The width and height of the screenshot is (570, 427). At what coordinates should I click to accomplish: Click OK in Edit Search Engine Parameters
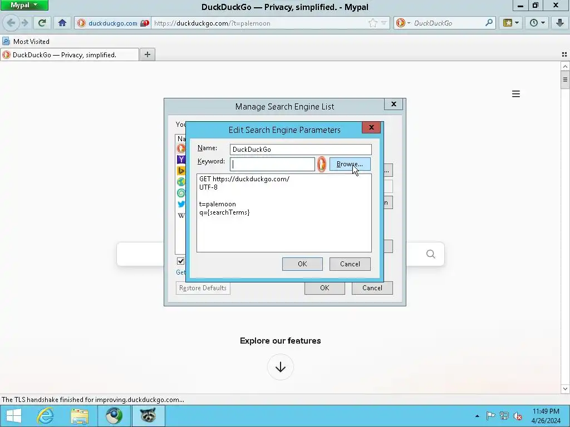pyautogui.click(x=302, y=264)
